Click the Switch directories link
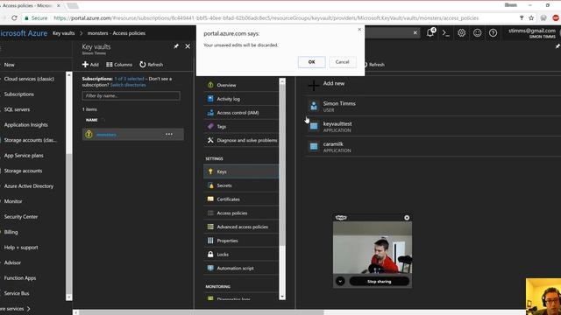This screenshot has height=315, width=561. coord(128,85)
